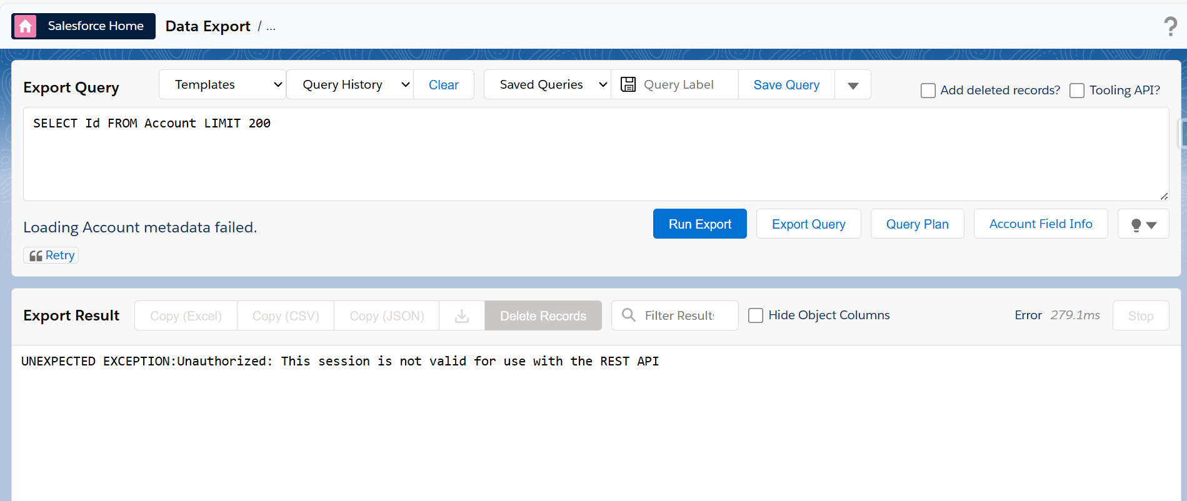Open the Saved Queries dropdown
The width and height of the screenshot is (1187, 501).
548,84
